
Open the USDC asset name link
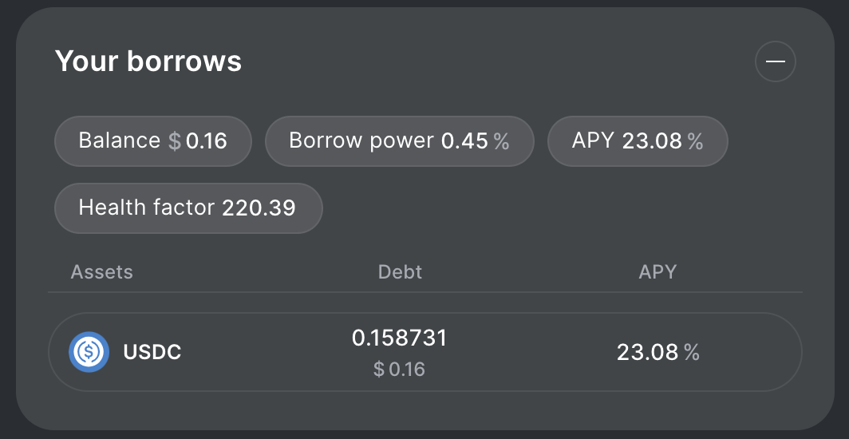(152, 352)
